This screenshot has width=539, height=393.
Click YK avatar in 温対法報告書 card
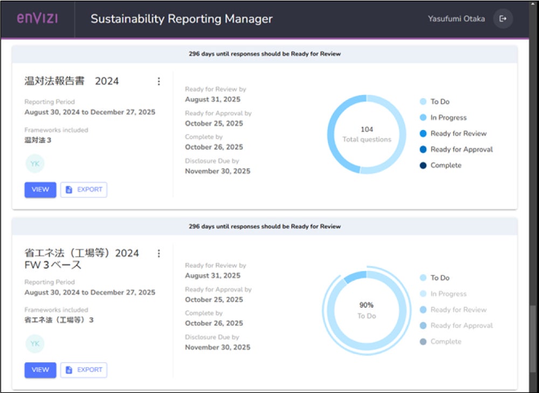[x=34, y=164]
